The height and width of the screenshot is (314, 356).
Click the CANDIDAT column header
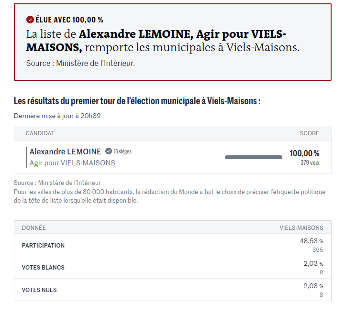(x=40, y=133)
